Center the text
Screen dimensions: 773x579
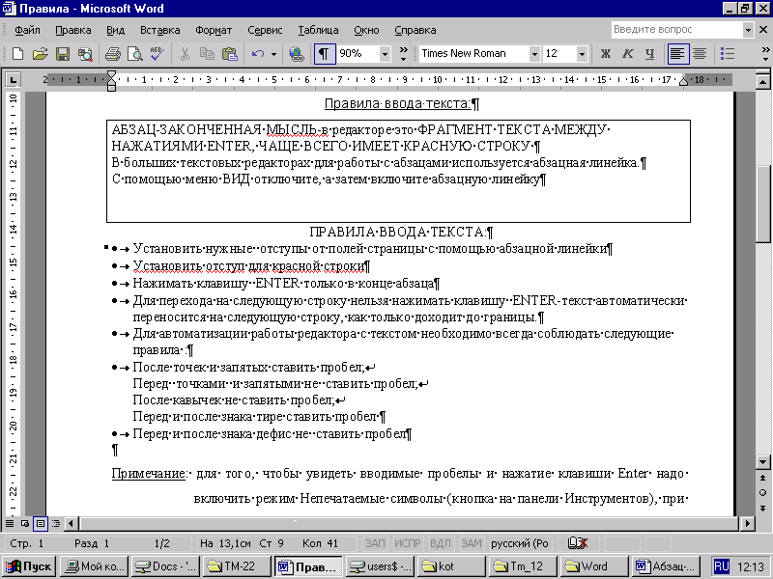700,54
